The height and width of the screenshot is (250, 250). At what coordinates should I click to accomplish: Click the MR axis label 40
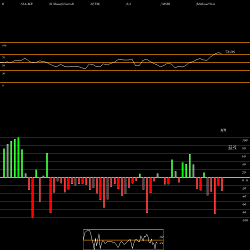244,164
